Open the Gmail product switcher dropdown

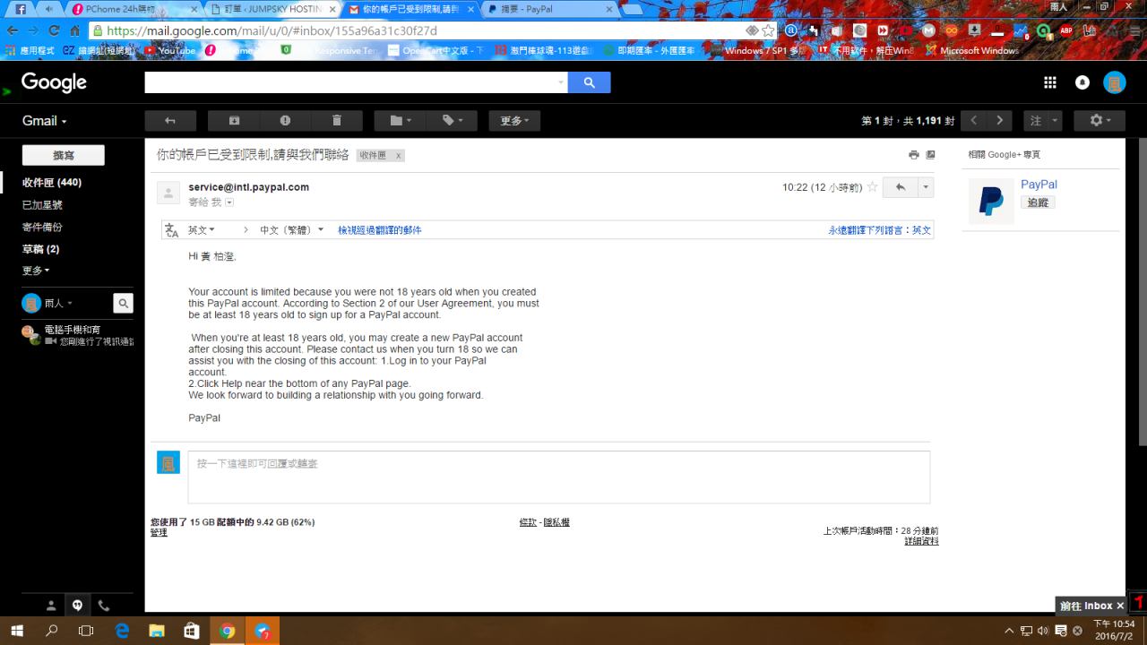45,121
